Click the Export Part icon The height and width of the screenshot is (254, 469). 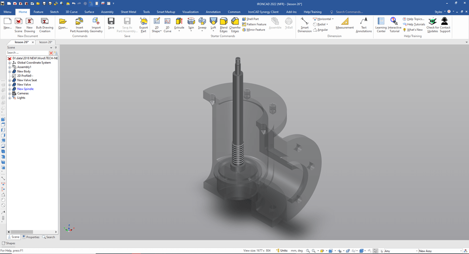[x=143, y=22]
